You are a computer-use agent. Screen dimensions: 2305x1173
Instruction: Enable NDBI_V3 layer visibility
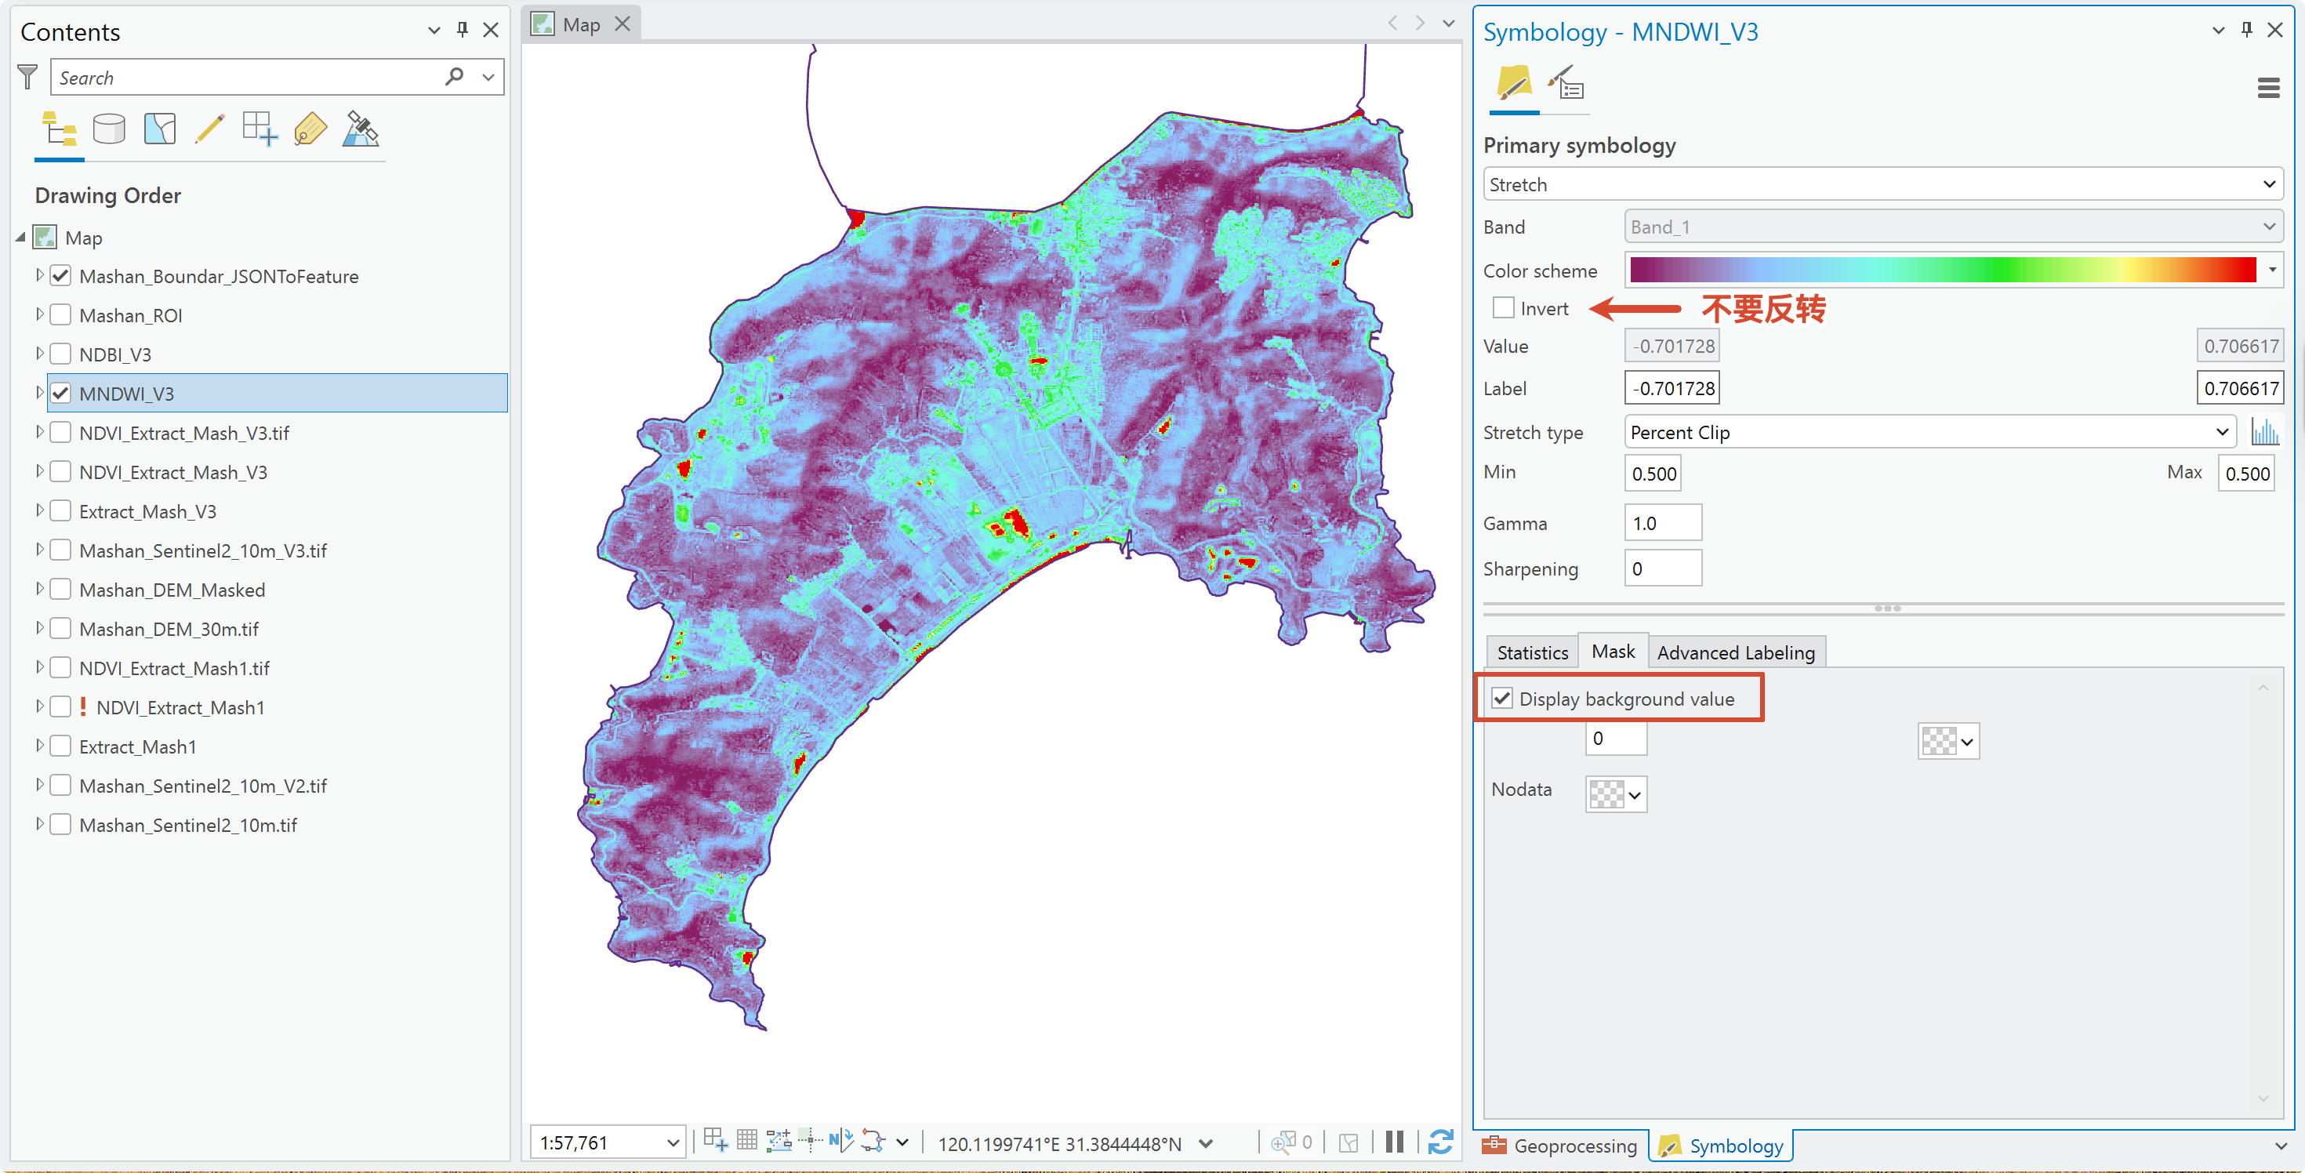click(x=61, y=354)
